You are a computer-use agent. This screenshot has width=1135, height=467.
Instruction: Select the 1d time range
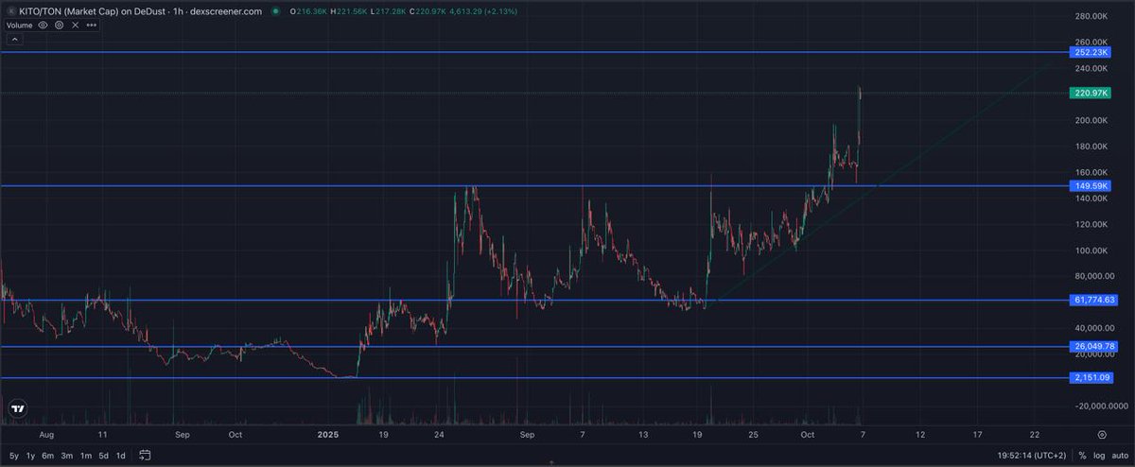[121, 456]
